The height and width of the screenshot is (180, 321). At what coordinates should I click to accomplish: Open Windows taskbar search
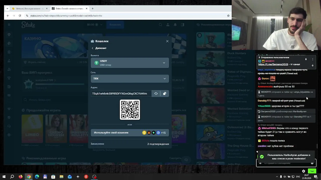click(12, 177)
